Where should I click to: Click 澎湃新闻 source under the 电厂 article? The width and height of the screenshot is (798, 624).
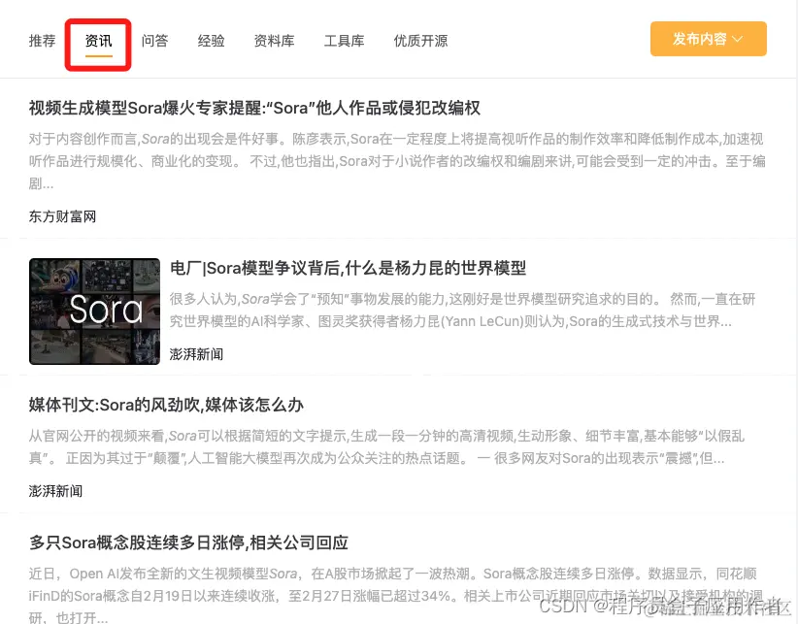click(x=196, y=354)
